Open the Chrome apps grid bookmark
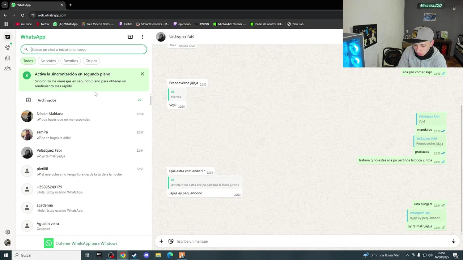The height and width of the screenshot is (260, 463). pos(6,24)
